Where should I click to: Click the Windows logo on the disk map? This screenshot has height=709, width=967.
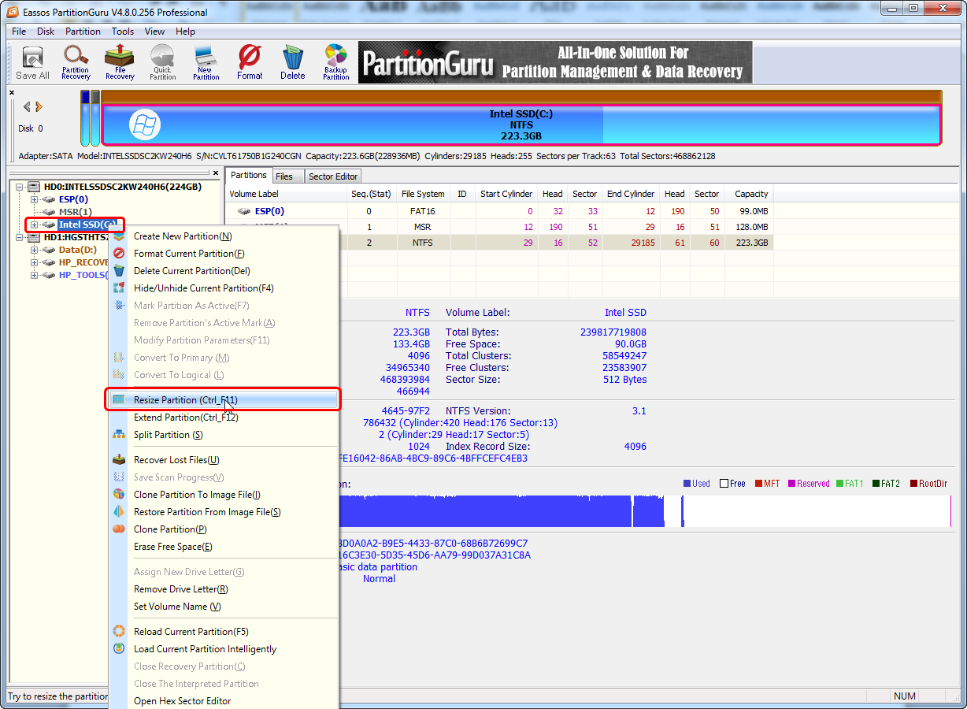click(x=145, y=124)
